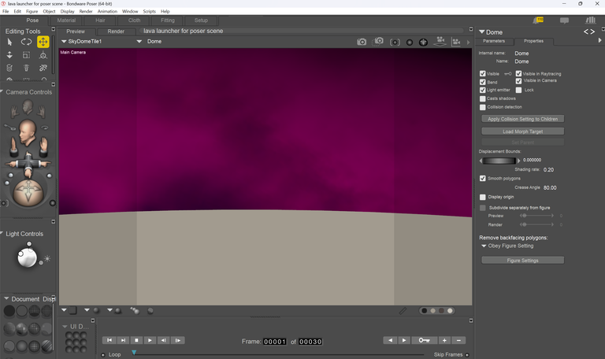Image resolution: width=605 pixels, height=359 pixels.
Task: Toggle the Smooth polygons checkbox
Action: point(482,178)
